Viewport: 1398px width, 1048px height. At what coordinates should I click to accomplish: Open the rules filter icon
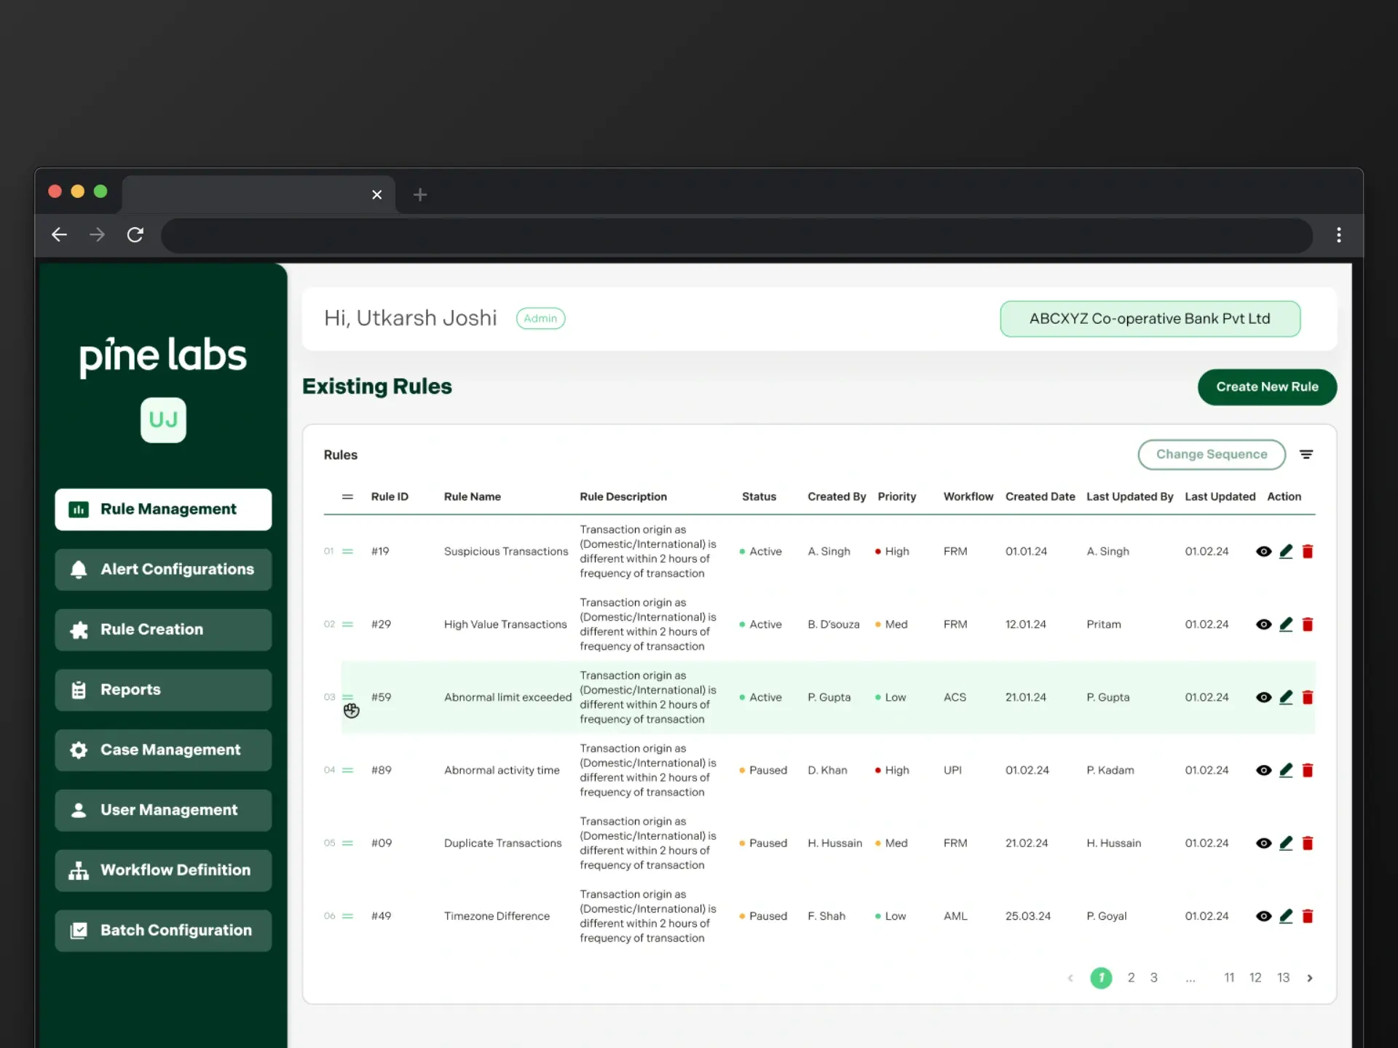tap(1306, 454)
